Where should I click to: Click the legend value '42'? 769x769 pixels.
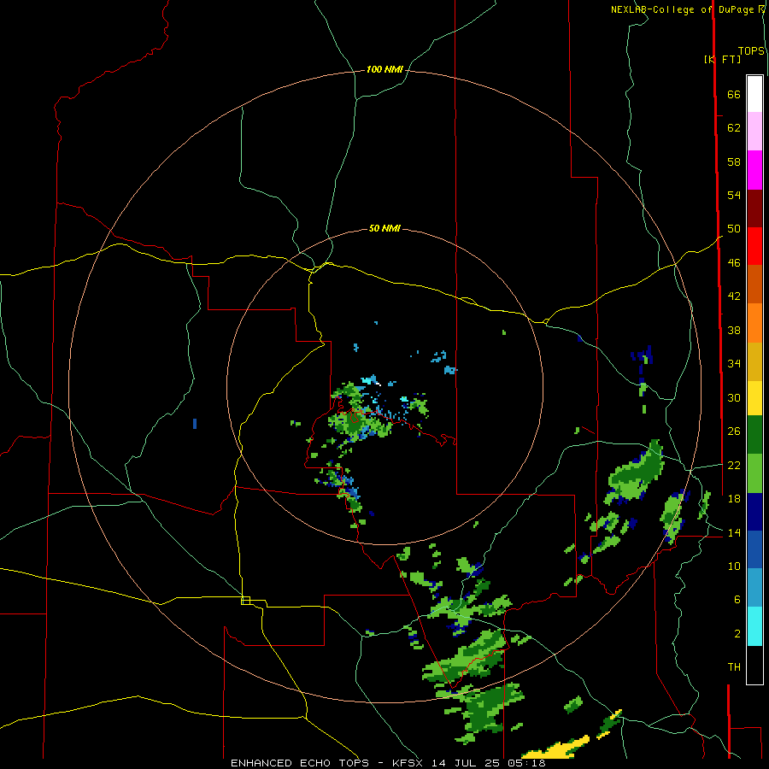pos(734,296)
